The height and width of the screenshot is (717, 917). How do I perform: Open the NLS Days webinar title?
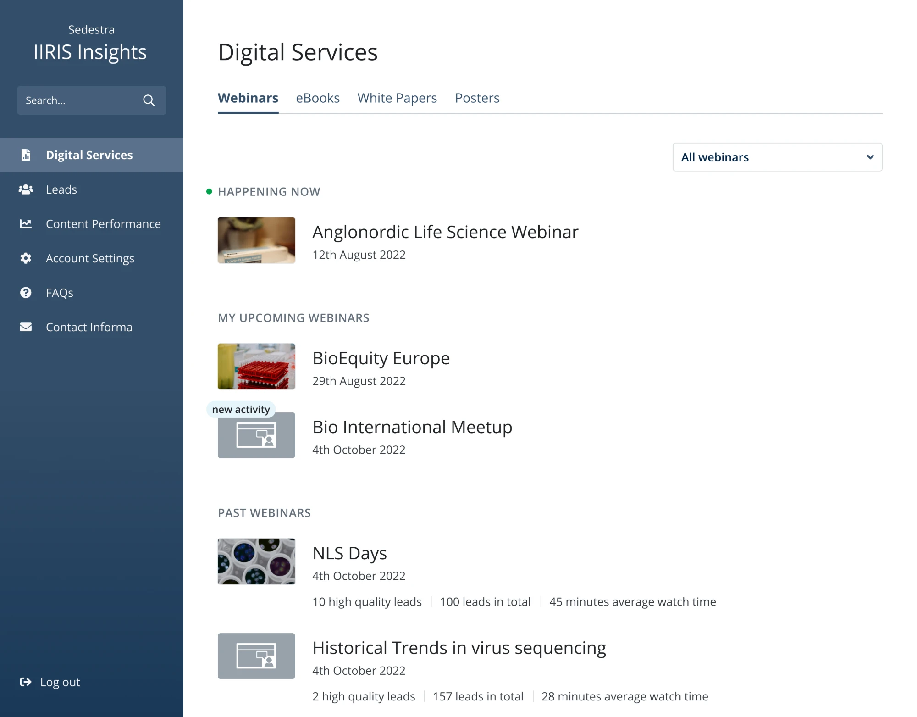(349, 553)
